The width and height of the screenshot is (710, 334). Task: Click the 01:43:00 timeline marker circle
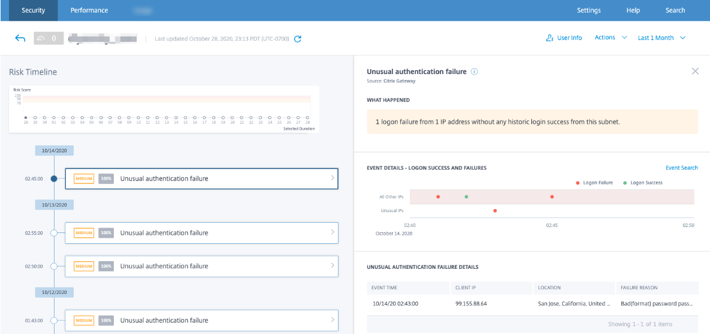pos(54,320)
